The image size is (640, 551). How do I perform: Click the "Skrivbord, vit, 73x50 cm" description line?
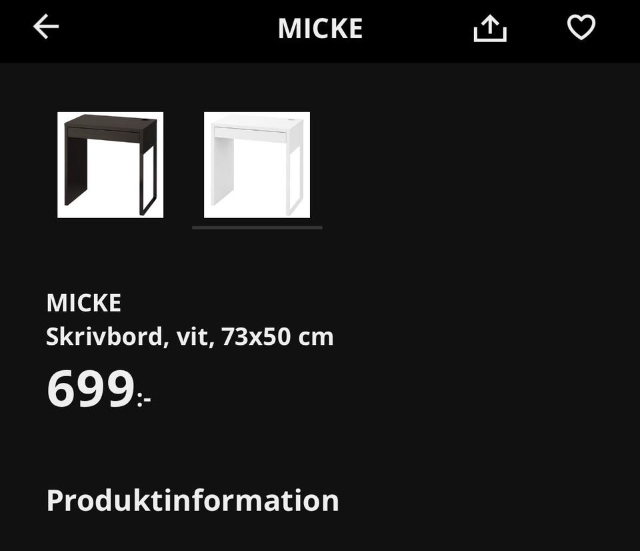point(189,337)
